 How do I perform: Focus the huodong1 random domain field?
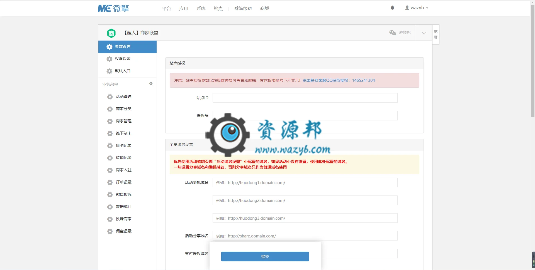coord(305,182)
